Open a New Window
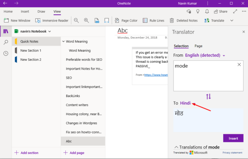This screenshot has height=159, width=248. point(17,21)
